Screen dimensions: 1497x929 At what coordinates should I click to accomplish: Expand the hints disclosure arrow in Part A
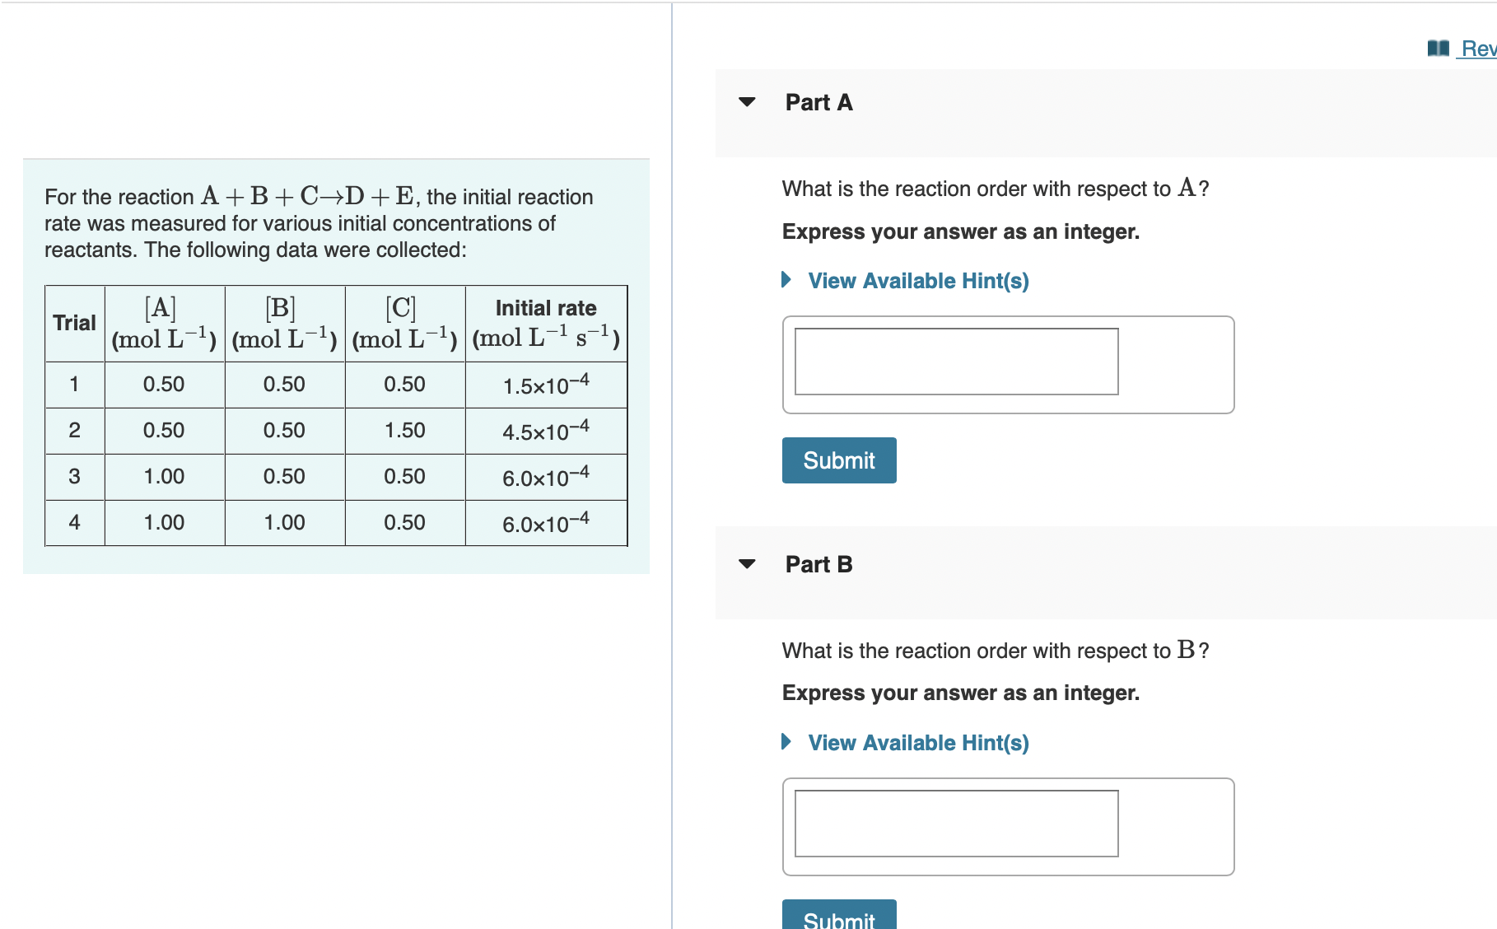click(x=786, y=280)
